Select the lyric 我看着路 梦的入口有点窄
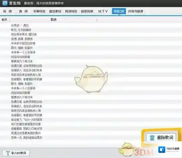The height and width of the screenshot is (158, 182). pos(27,129)
